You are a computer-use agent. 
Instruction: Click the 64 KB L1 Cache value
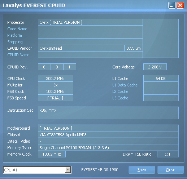(161, 79)
